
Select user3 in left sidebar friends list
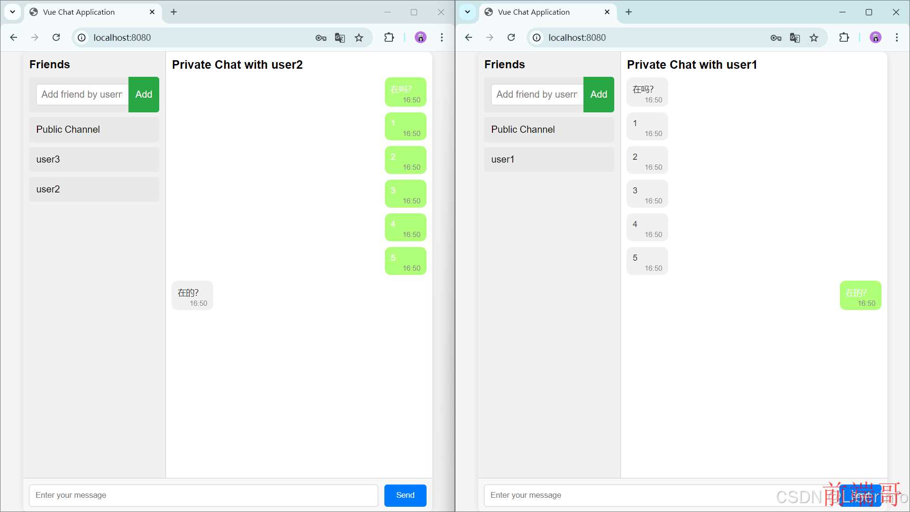click(93, 159)
